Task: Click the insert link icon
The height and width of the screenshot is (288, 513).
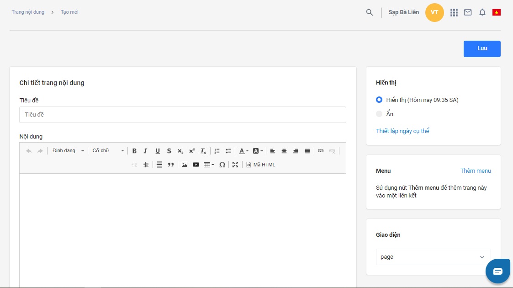Action: click(x=321, y=151)
